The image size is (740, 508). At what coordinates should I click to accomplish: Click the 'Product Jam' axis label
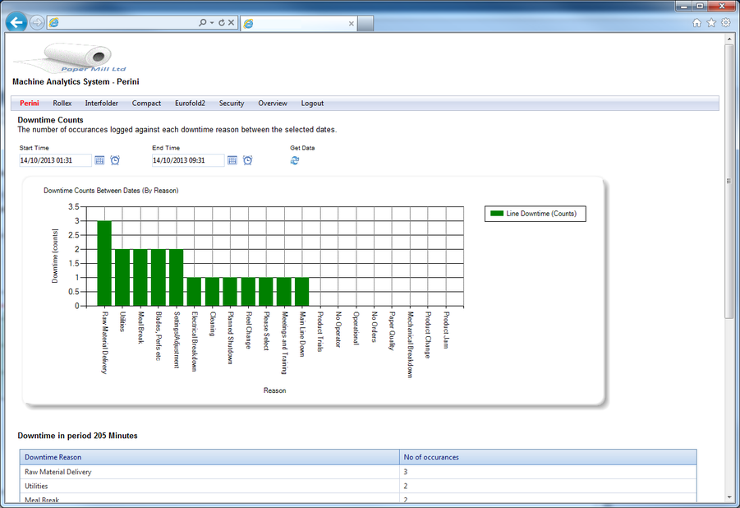point(446,330)
